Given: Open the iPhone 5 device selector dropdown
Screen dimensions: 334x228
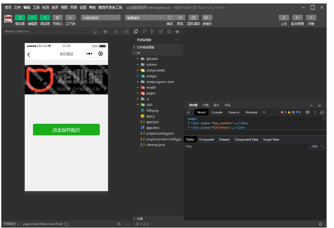Looking at the screenshot, I should pyautogui.click(x=16, y=32).
